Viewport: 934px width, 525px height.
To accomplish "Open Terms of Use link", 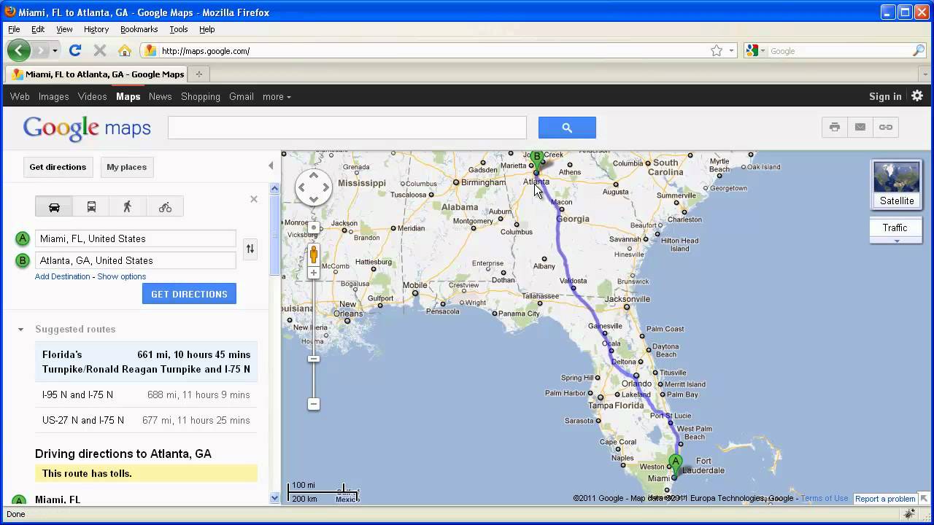I will point(825,498).
